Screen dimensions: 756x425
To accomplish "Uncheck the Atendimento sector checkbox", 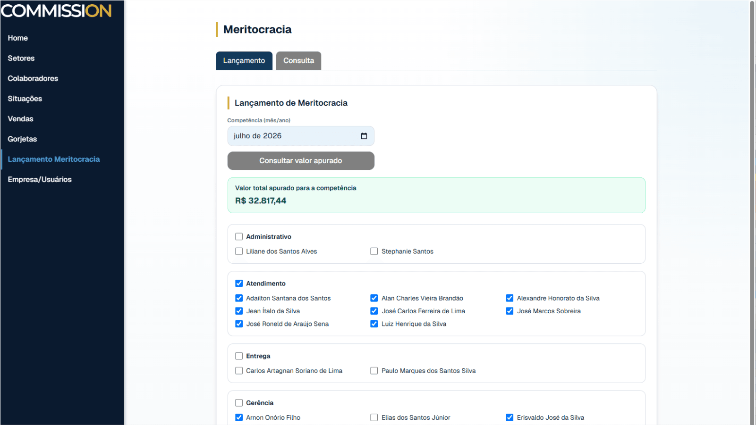I will point(239,283).
